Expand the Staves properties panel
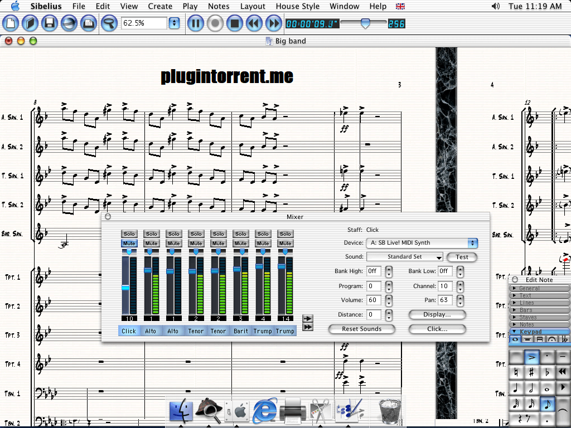 click(x=539, y=317)
